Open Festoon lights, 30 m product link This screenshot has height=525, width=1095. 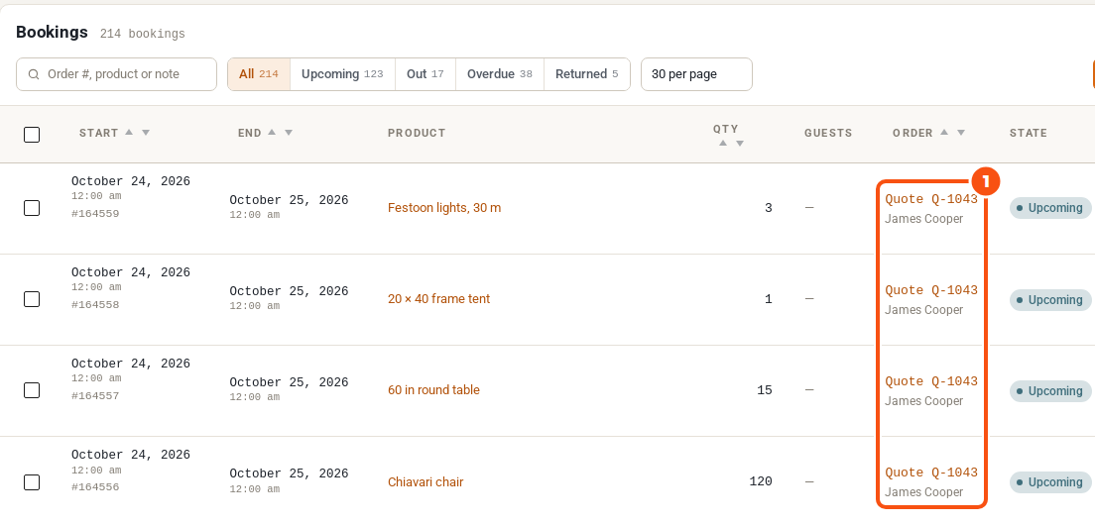pyautogui.click(x=444, y=208)
